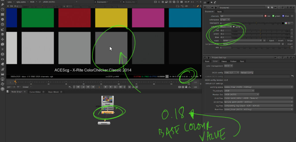296x142 pixels.
Task: Click the red value input field
Action: pos(225,30)
